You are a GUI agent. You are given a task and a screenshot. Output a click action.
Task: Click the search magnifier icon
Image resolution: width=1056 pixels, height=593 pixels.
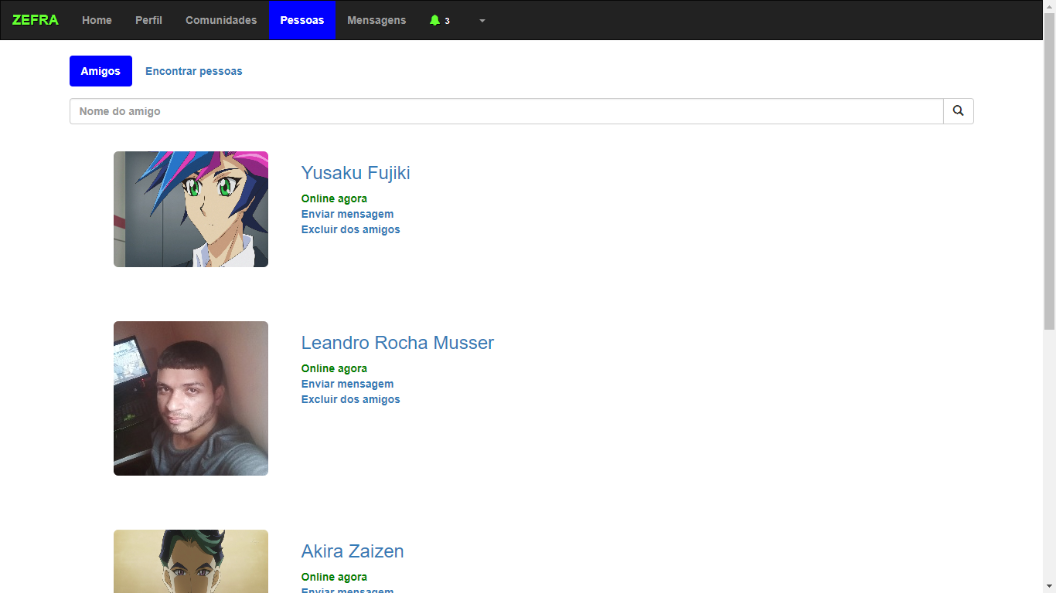(x=958, y=110)
